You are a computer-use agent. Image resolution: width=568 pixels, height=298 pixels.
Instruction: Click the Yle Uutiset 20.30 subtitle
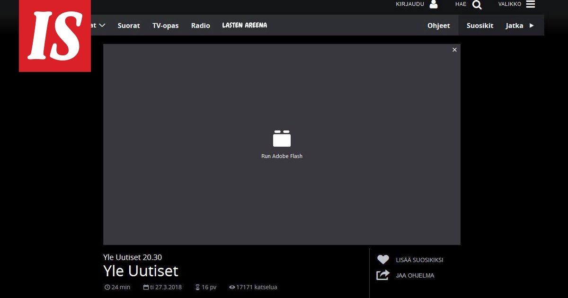[133, 257]
